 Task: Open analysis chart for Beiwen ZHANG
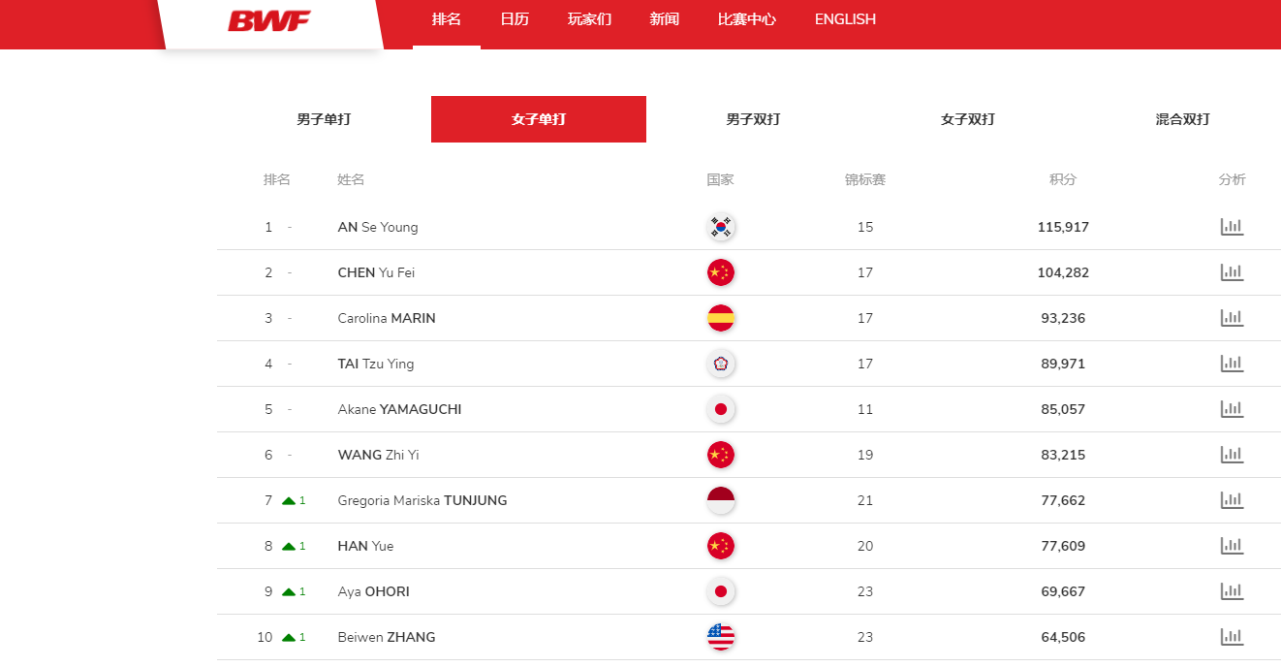[1232, 637]
